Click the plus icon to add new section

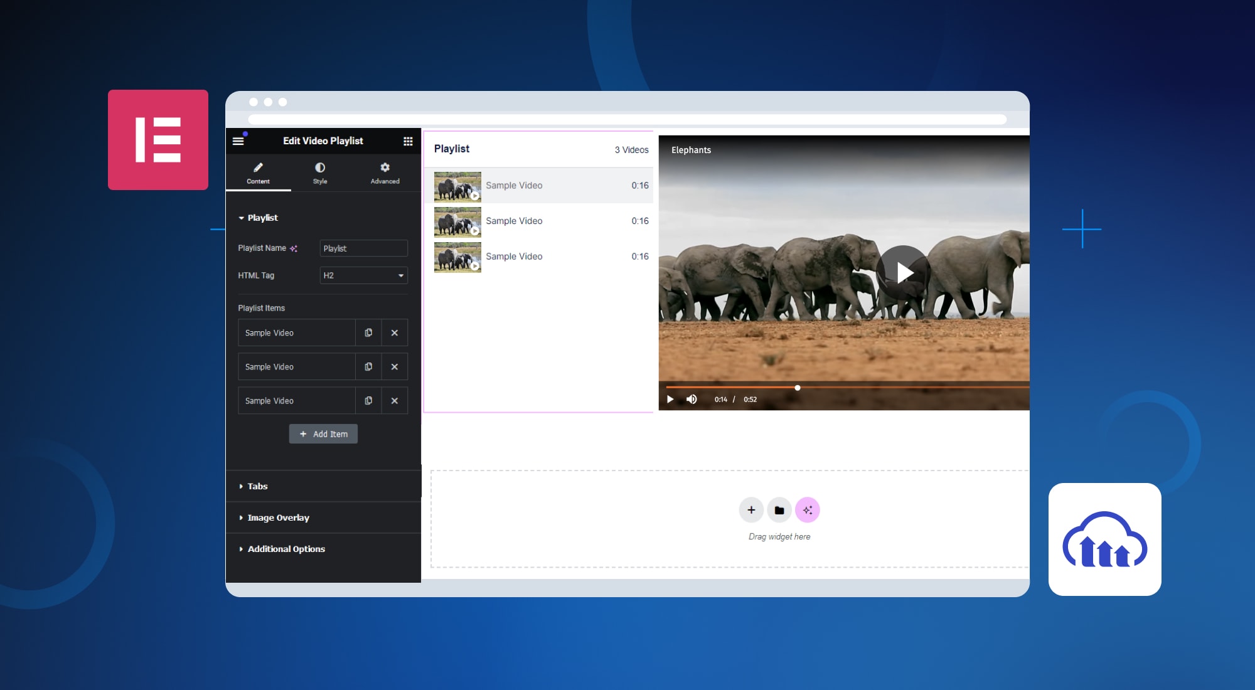[x=751, y=510]
